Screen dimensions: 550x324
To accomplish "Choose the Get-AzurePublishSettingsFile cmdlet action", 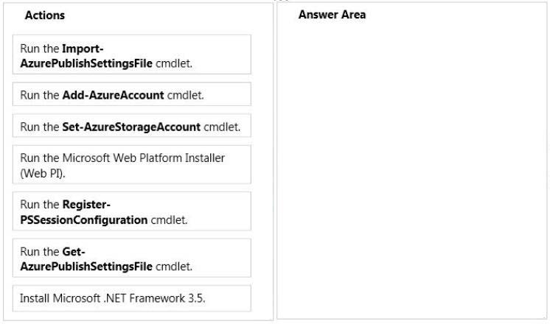I will point(132,258).
